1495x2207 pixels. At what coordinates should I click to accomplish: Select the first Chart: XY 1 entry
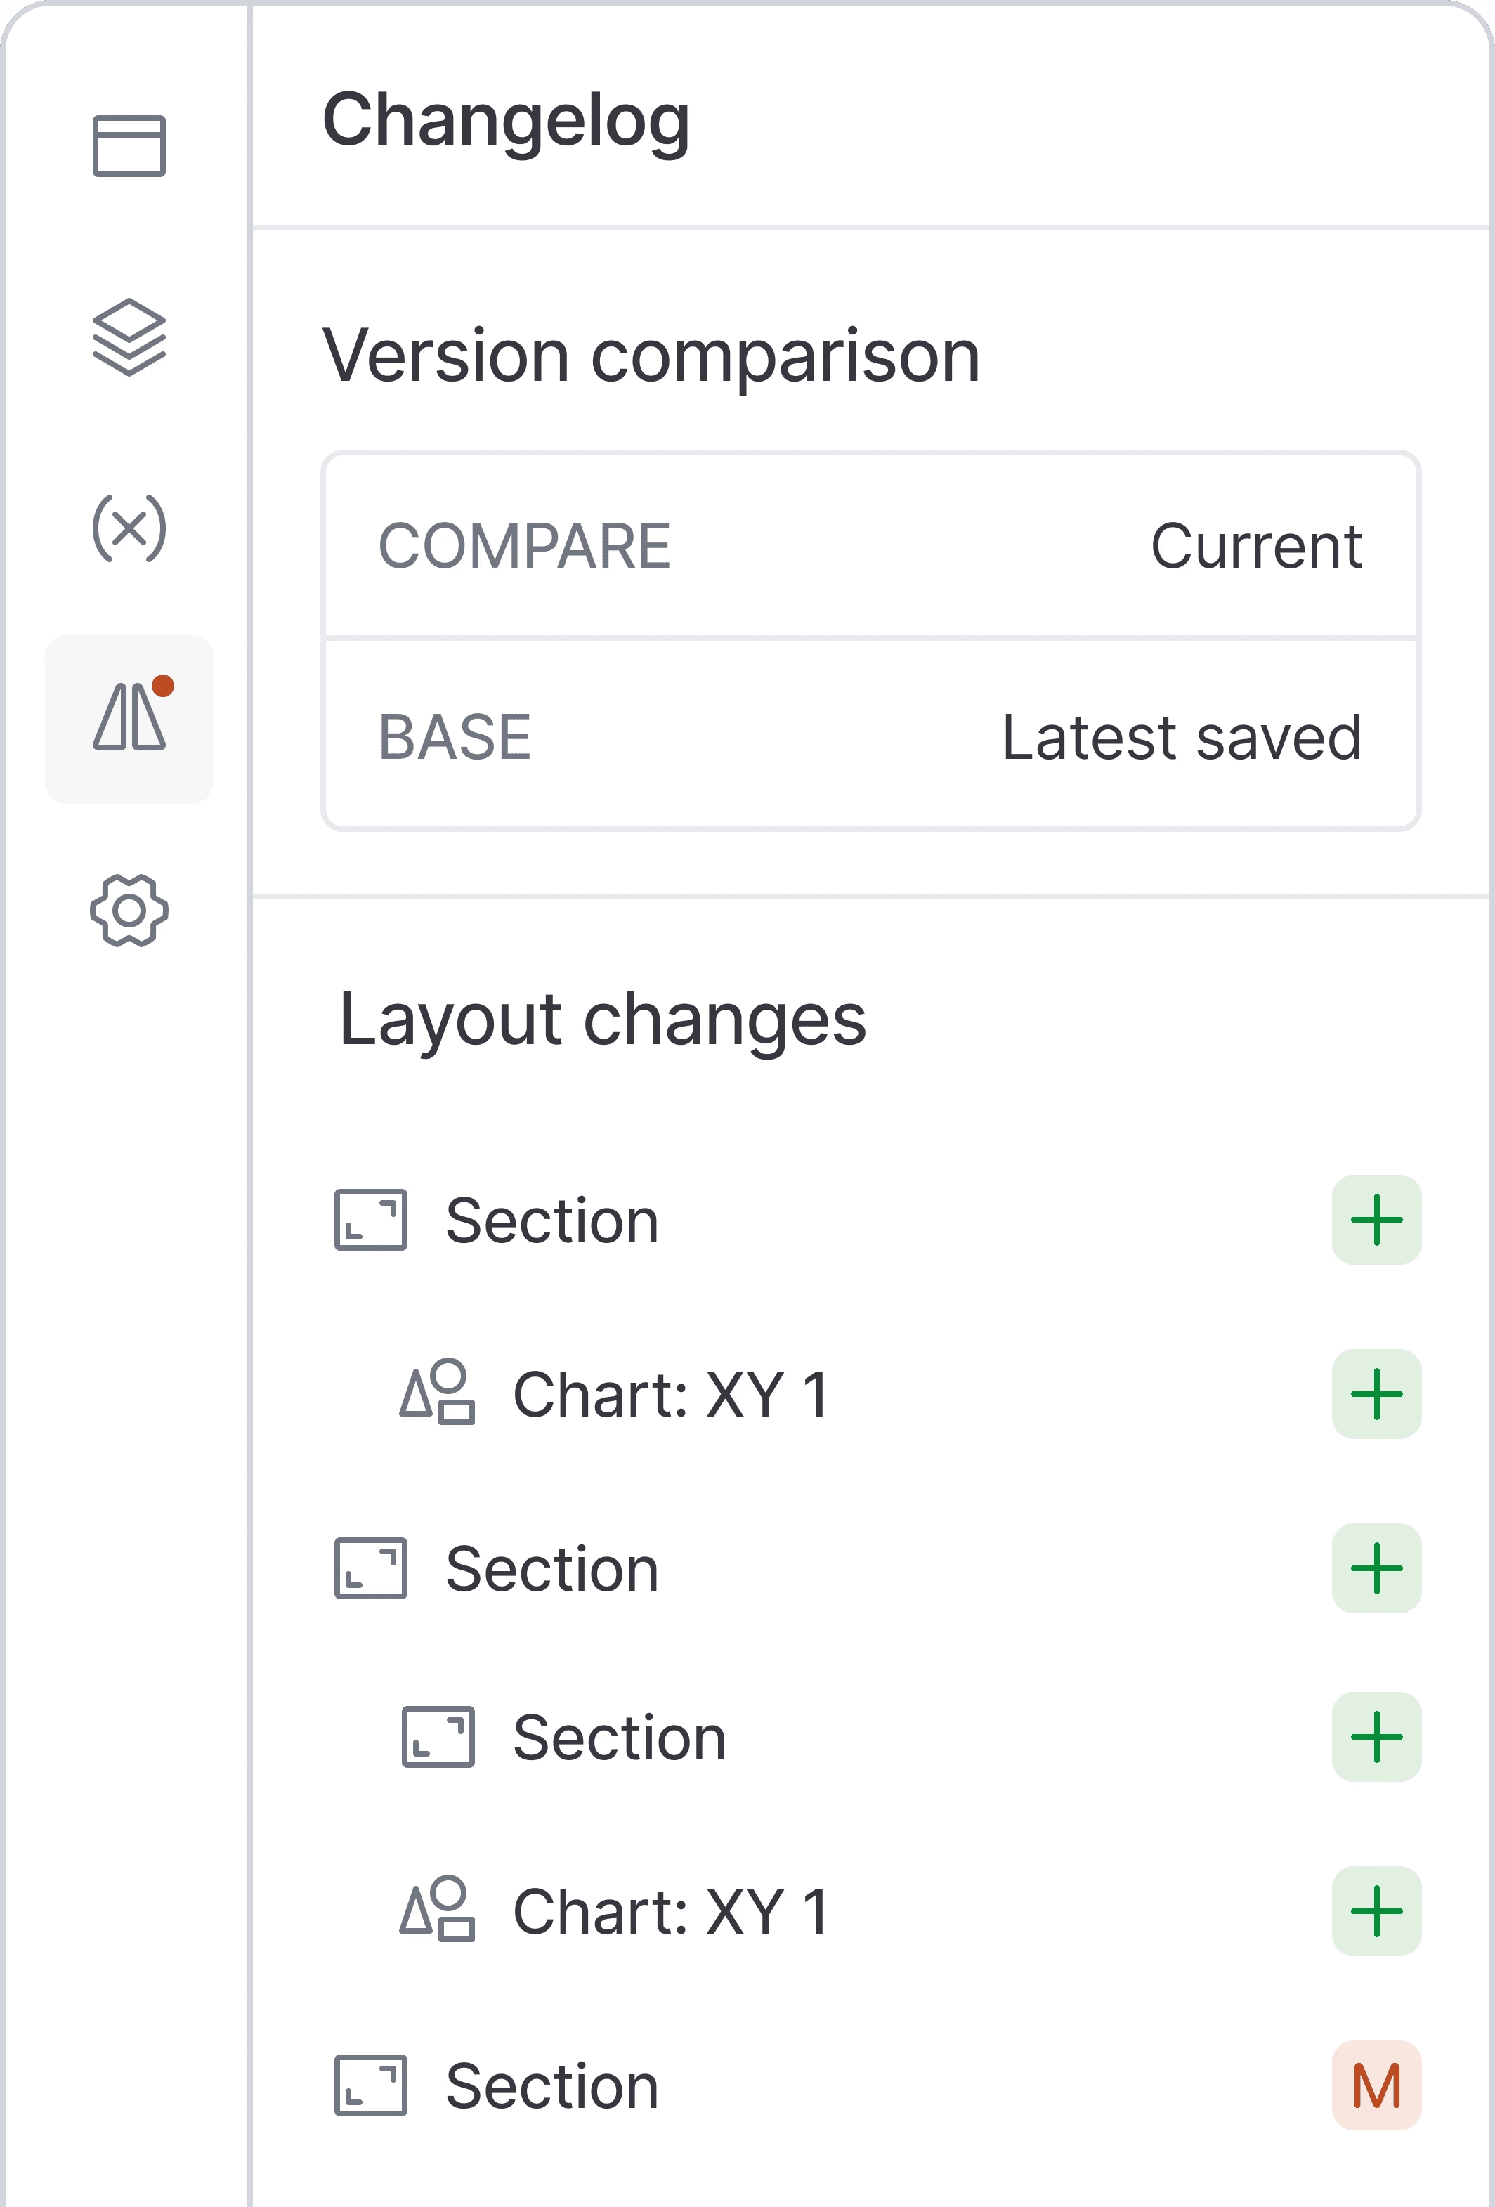pyautogui.click(x=670, y=1394)
